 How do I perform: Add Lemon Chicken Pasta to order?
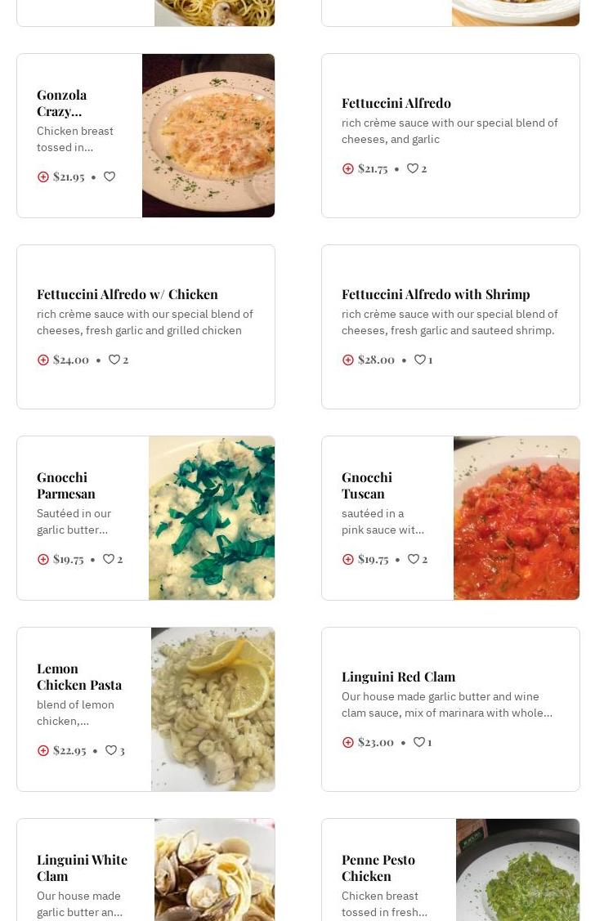[43, 750]
